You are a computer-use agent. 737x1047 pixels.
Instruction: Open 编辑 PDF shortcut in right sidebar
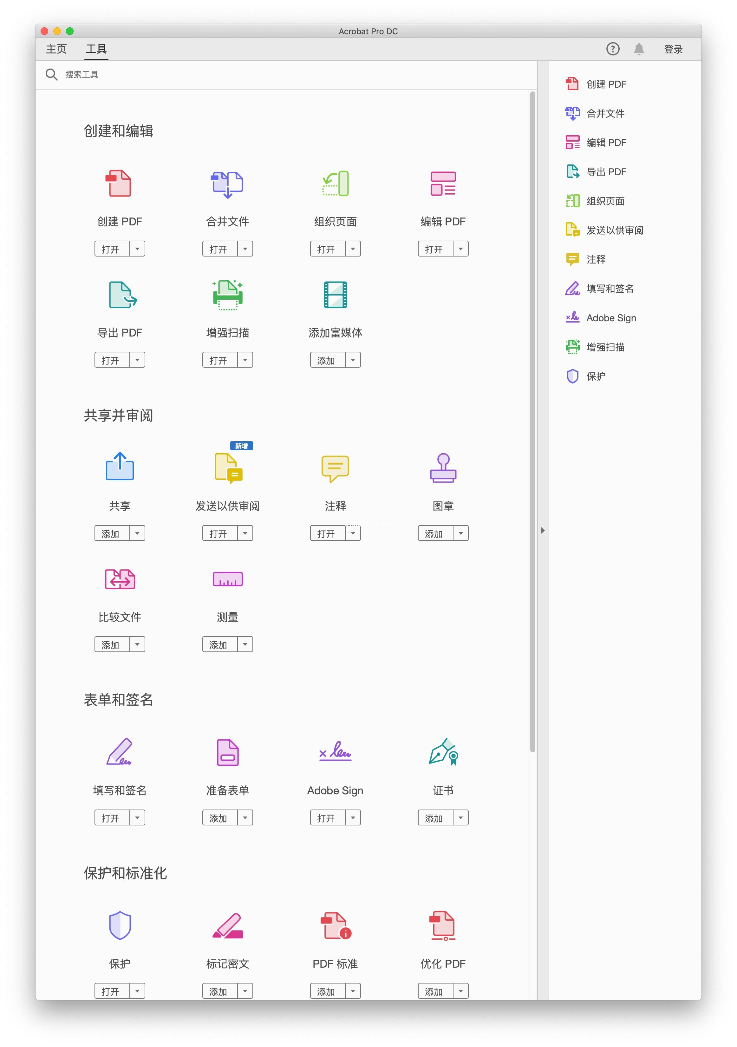(596, 142)
